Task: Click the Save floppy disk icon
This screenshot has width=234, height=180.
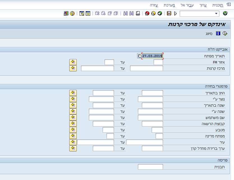Action: click(x=169, y=13)
